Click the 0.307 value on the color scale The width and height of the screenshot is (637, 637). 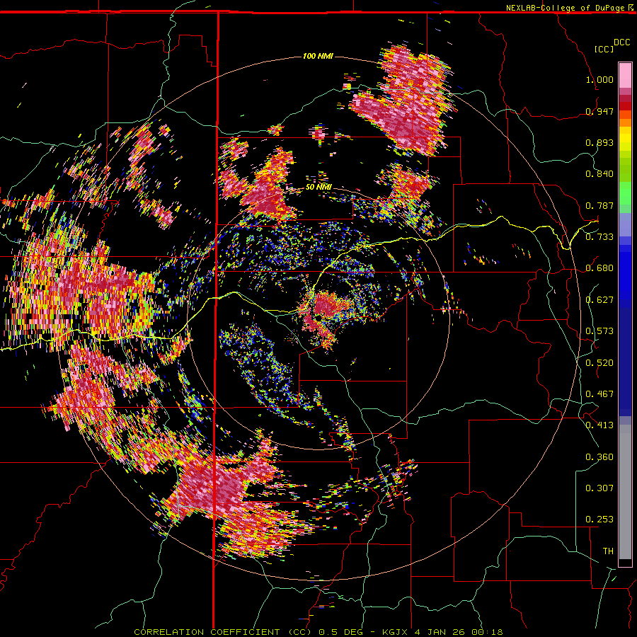[599, 488]
